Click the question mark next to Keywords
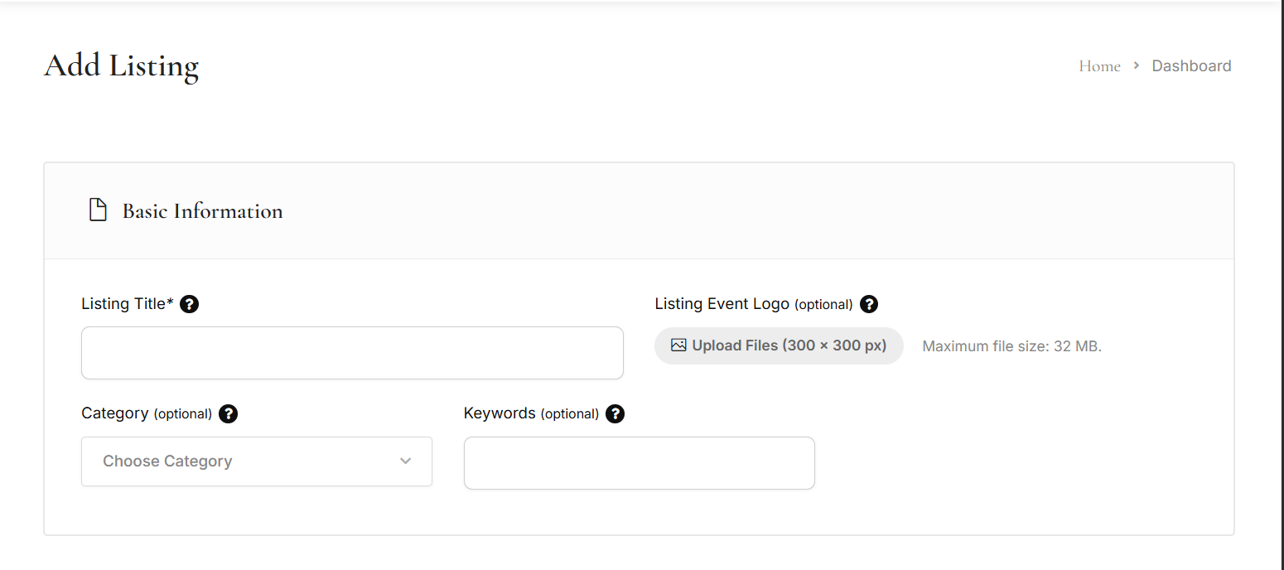The image size is (1284, 570). click(615, 413)
